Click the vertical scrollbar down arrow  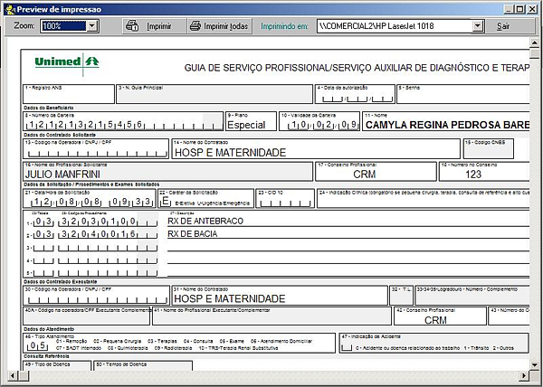click(x=535, y=367)
